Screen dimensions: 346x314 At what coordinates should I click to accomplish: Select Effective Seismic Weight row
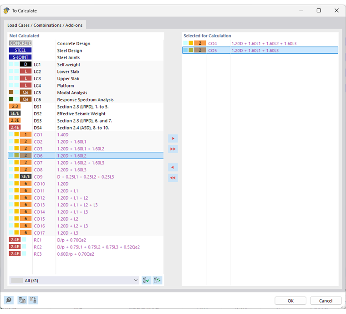(86, 114)
